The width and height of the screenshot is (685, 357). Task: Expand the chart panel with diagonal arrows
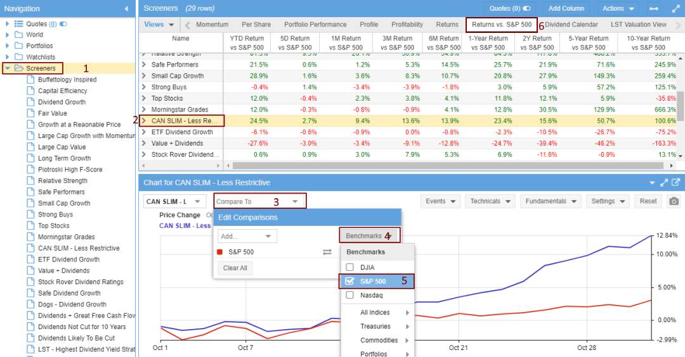[x=664, y=182]
